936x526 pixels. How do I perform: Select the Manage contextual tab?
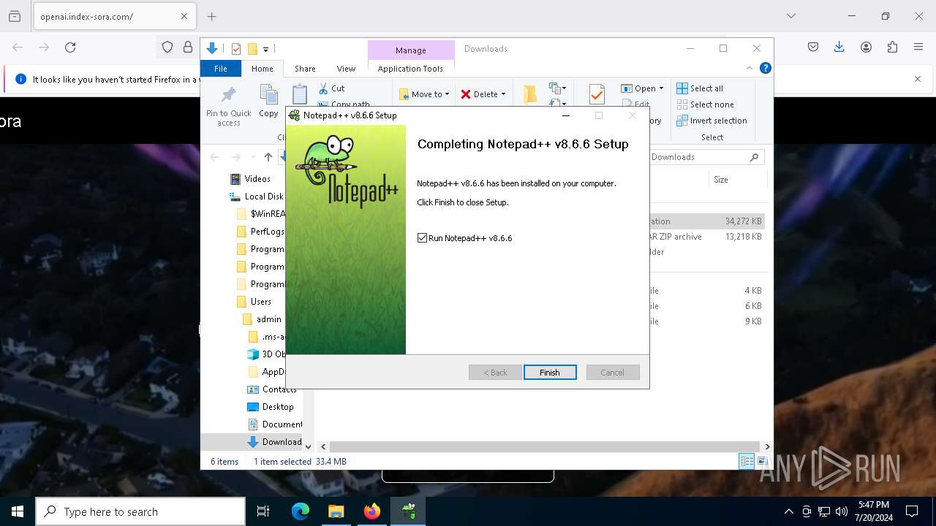click(410, 50)
